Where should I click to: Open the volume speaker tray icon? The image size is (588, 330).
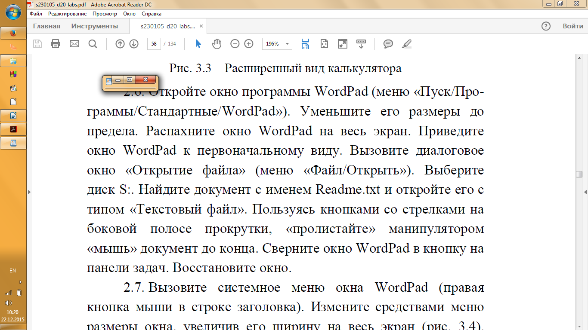click(x=9, y=302)
